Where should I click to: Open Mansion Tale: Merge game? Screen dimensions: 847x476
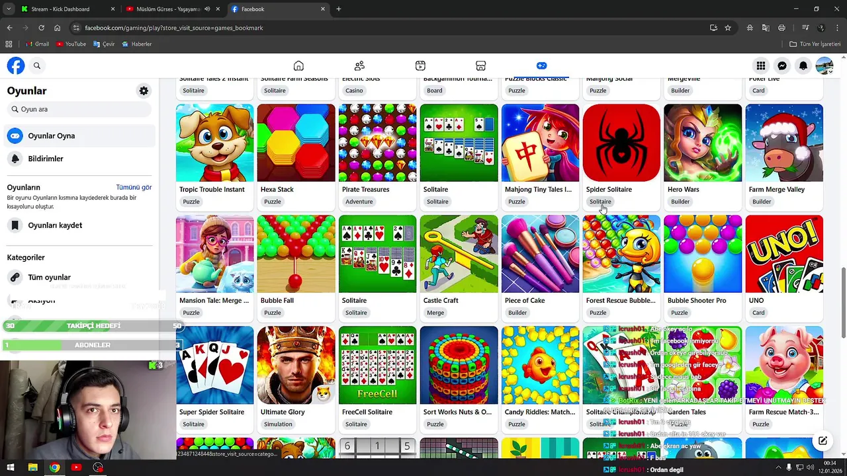(x=214, y=254)
